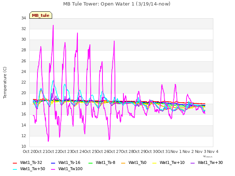Select the Wat1_Ts0 legend label
This screenshot has height=176, width=235.
point(137,163)
